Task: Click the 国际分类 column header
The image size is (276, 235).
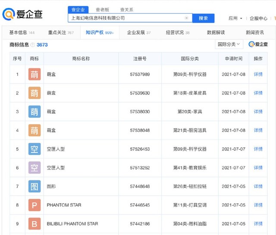Action: pyautogui.click(x=190, y=59)
